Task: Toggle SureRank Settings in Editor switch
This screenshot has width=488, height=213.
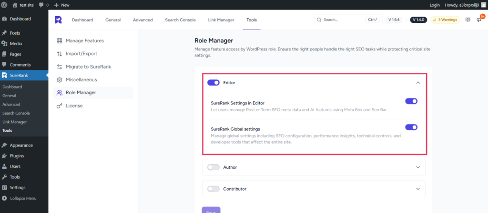Action: tap(411, 101)
